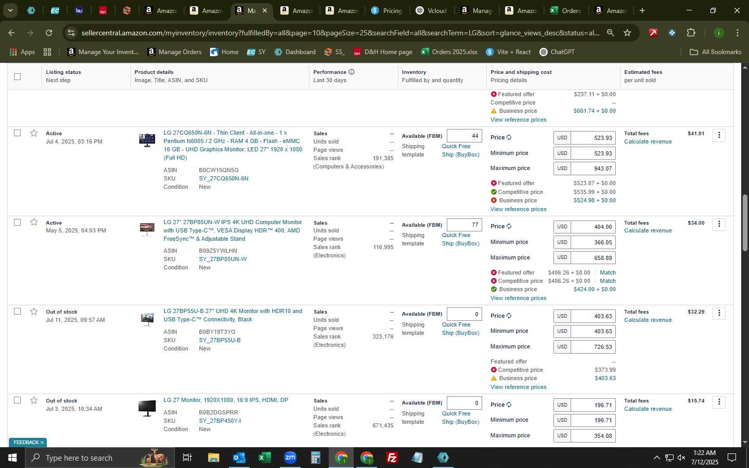
Task: Bookmark this page with the star icon
Action: pos(627,33)
